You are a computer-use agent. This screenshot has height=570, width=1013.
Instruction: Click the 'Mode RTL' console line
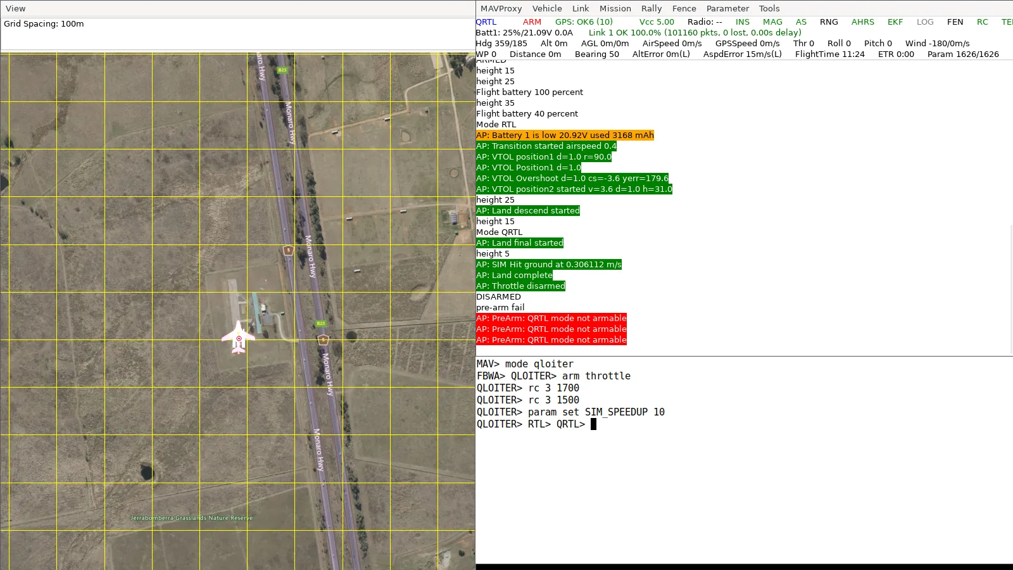[496, 124]
